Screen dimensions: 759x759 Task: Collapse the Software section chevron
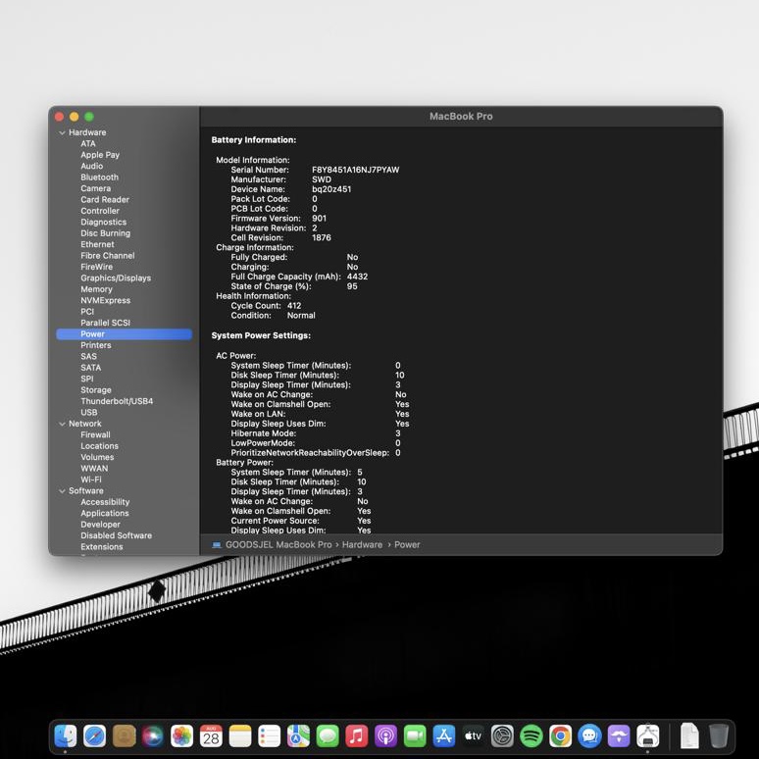(x=62, y=491)
